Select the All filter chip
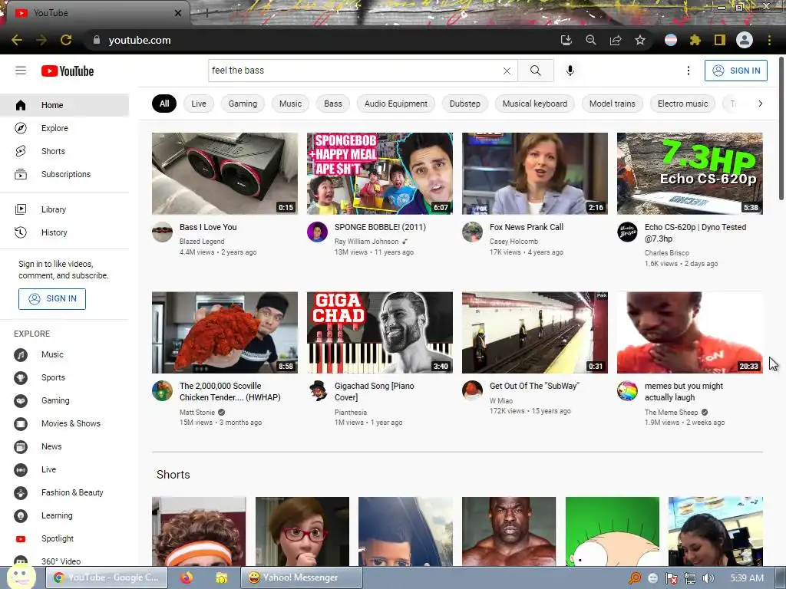Screen dimensions: 786x589 point(164,104)
